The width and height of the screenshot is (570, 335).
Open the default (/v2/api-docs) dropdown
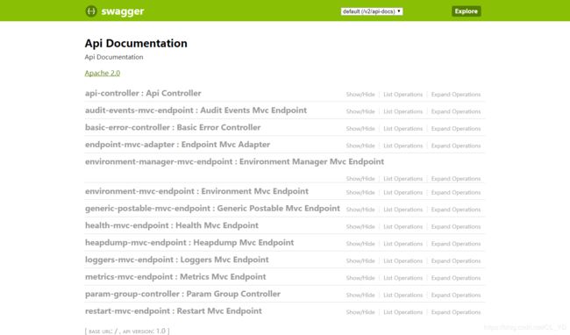point(372,11)
